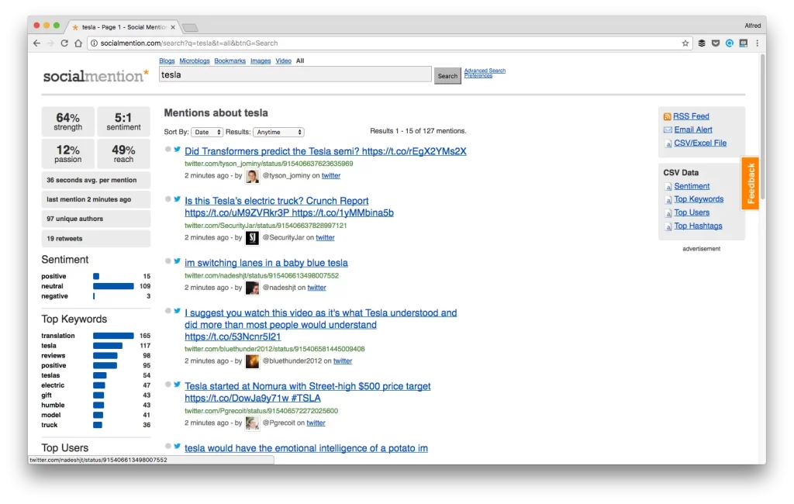Open the Sort By Date dropdown
794x504 pixels.
(x=207, y=133)
